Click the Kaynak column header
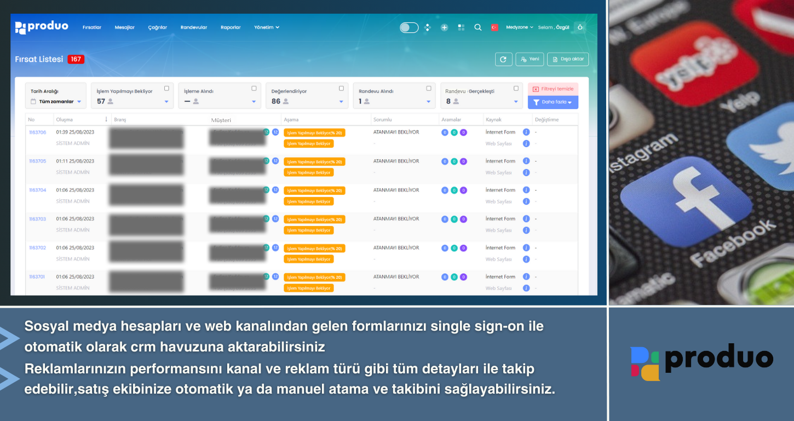This screenshot has width=794, height=421. (x=493, y=119)
